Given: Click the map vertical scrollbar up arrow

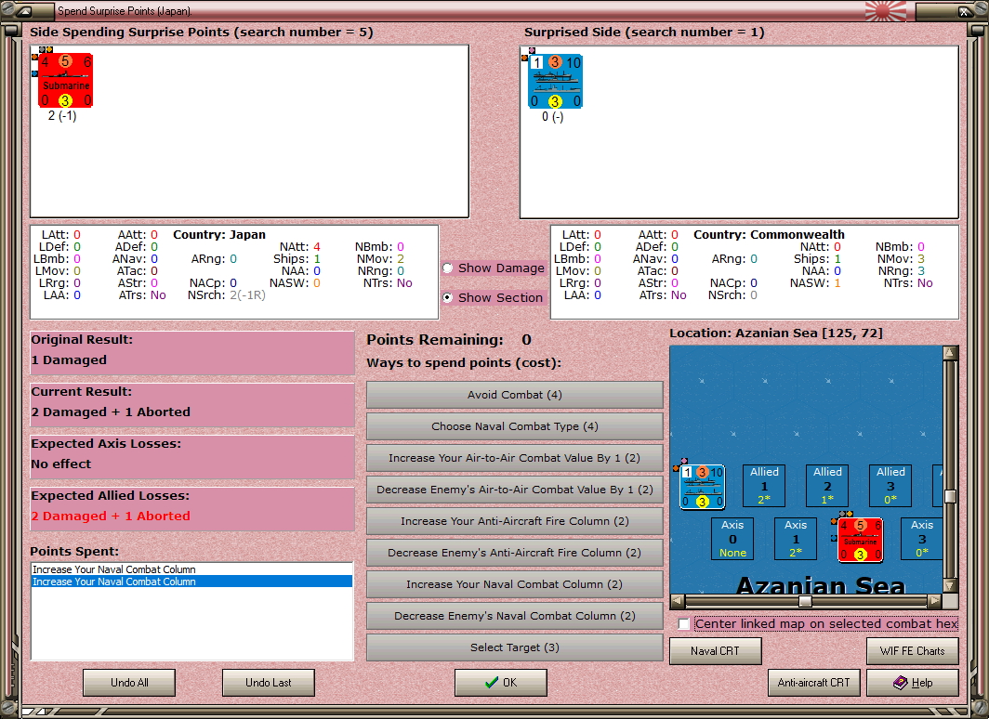Looking at the screenshot, I should (x=950, y=353).
